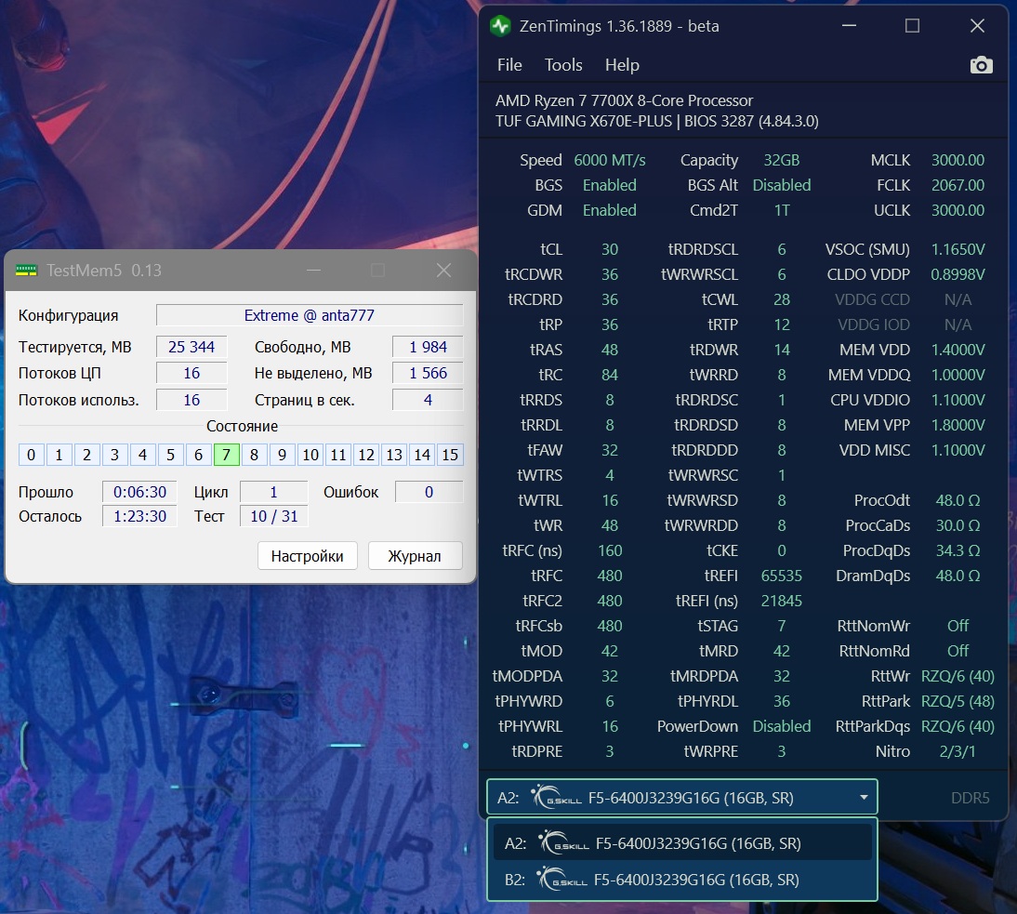This screenshot has width=1017, height=914.
Task: Open the Tools menu in ZenTimings
Action: [x=563, y=65]
